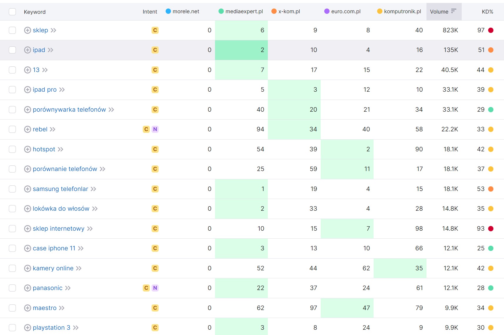Click the C intent badge for ipad pro
Viewport: 504px width, 335px height.
[155, 90]
